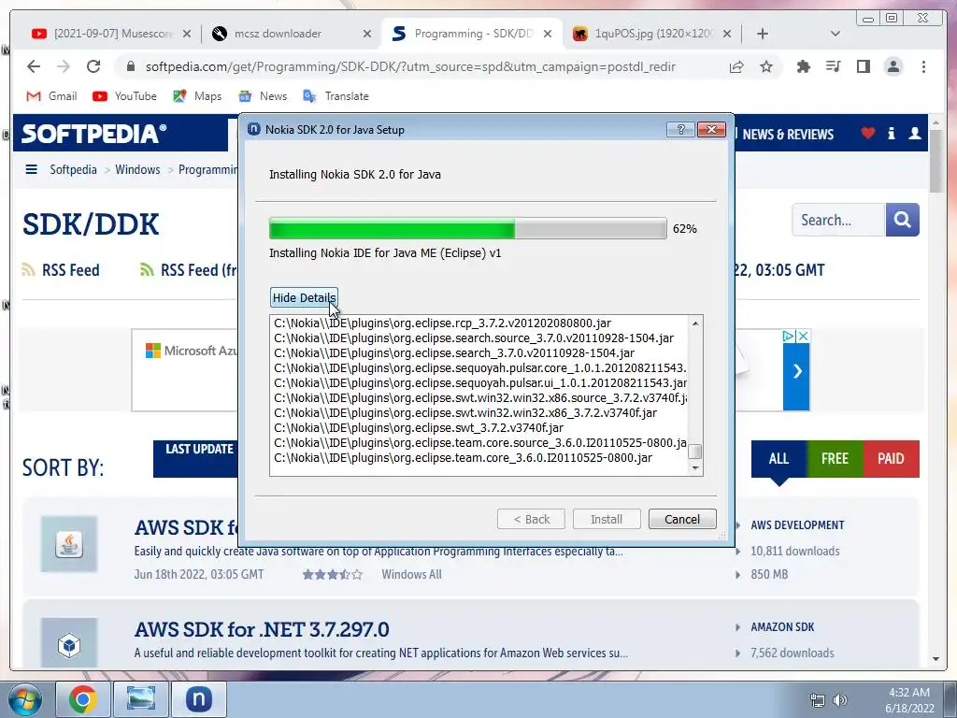Filter list by ALL
Screen dimensions: 957x718
tap(778, 458)
